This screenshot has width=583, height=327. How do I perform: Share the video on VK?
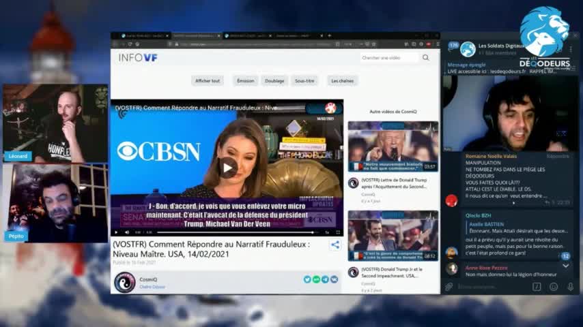pyautogui.click(x=334, y=279)
